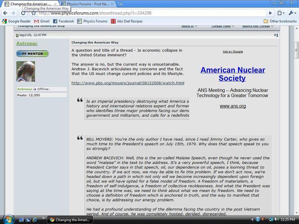This screenshot has width=299, height=224.
Task: Open the pbs.org moyers journal link
Action: click(128, 83)
